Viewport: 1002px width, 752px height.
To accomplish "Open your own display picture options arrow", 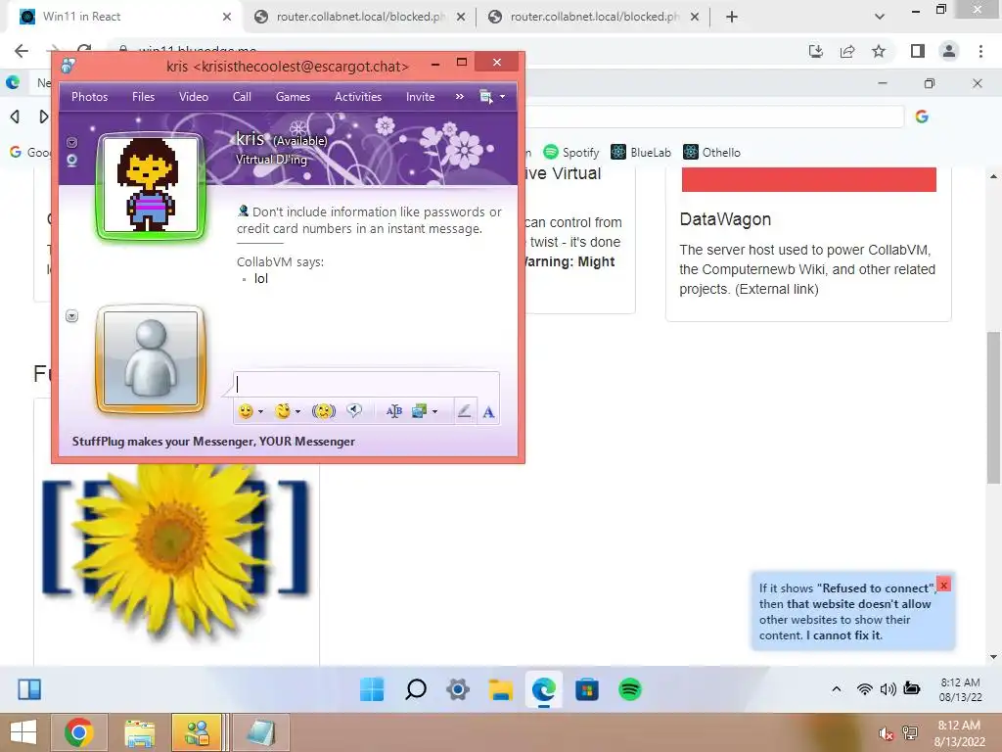I will [x=72, y=316].
